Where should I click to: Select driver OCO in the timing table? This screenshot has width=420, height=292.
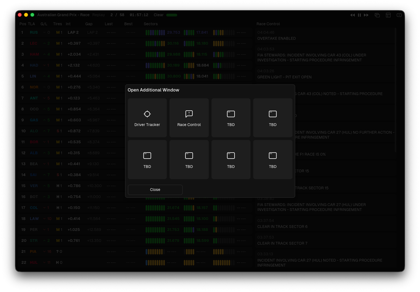tap(34, 109)
